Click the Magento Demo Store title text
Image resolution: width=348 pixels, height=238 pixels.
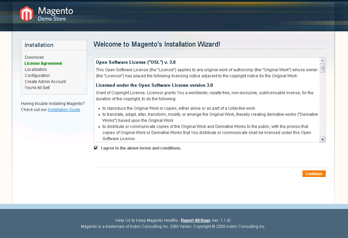click(x=56, y=14)
